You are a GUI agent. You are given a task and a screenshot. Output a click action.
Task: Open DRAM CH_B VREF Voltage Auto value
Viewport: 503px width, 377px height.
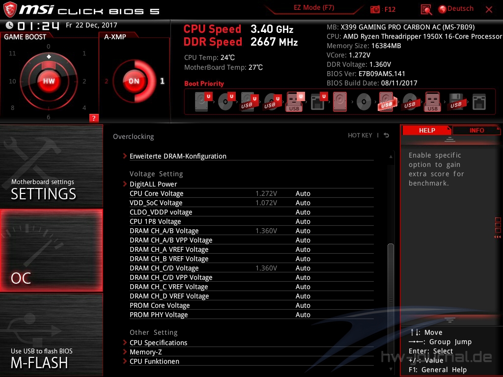coord(303,258)
